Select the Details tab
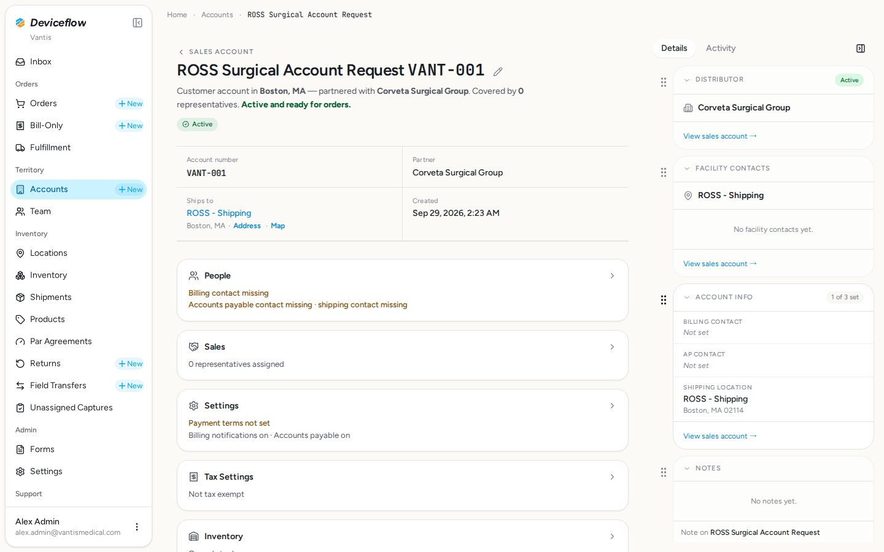This screenshot has width=884, height=552. pos(674,48)
